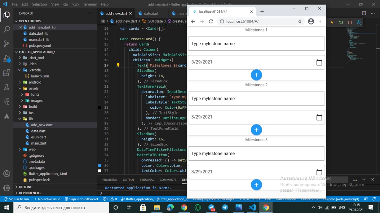The width and height of the screenshot is (380, 213).
Task: Switch to the date.dart editor tab
Action: (x=151, y=13)
